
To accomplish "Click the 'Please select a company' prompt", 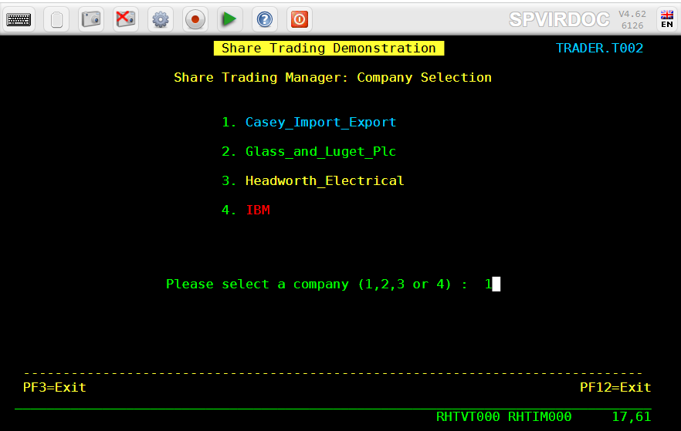I will pos(317,285).
